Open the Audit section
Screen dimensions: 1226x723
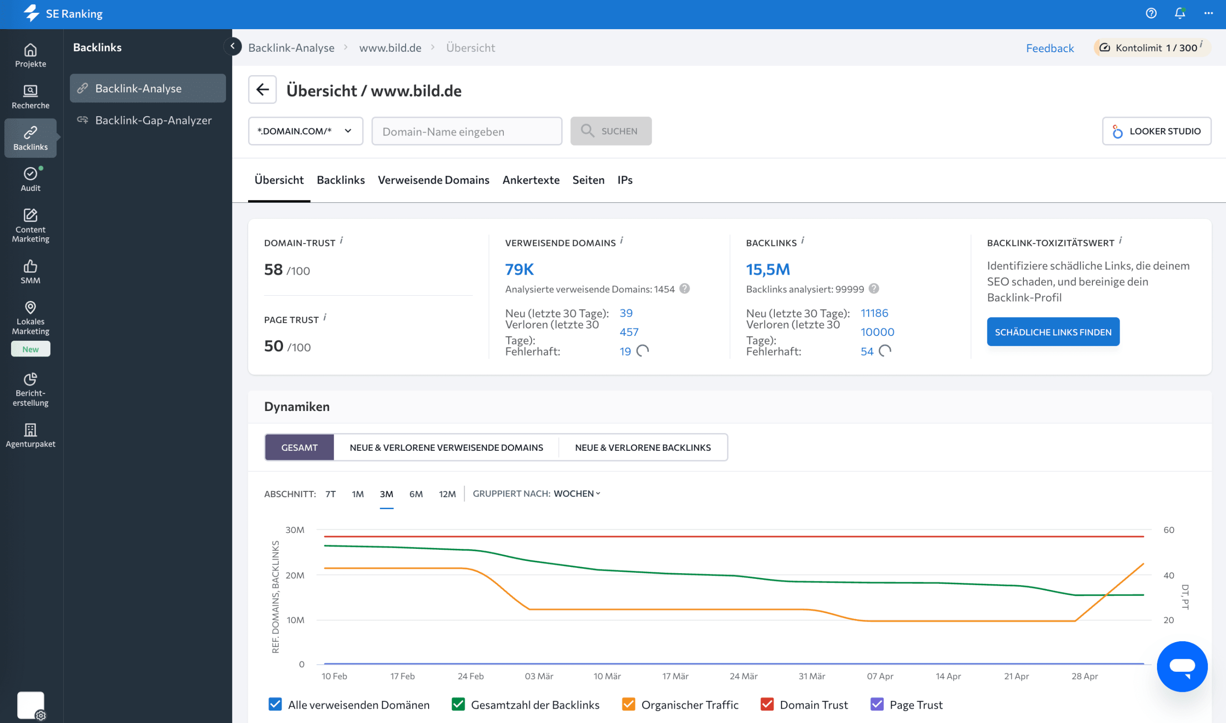[30, 179]
